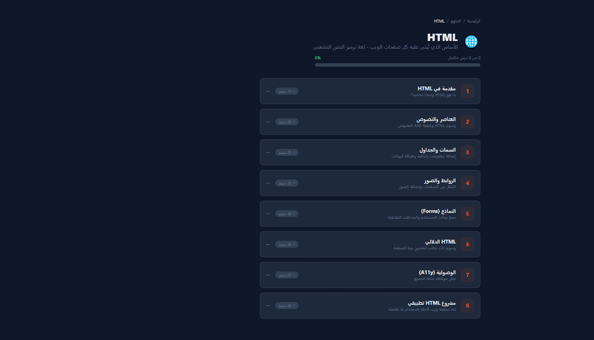Click the number 8 lesson badge
The image size is (594, 340).
[467, 306]
